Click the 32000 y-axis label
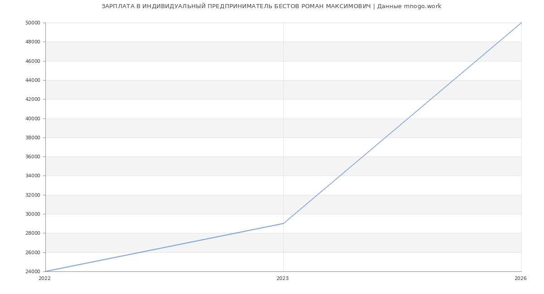544x294 pixels. [x=33, y=195]
